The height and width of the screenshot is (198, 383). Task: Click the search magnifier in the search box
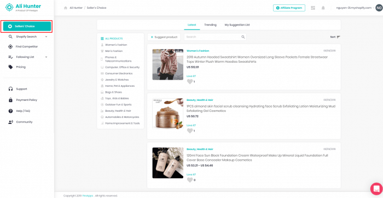point(243,37)
